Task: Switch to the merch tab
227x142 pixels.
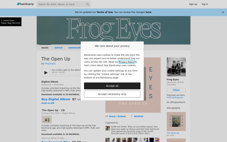Action: coord(59,48)
